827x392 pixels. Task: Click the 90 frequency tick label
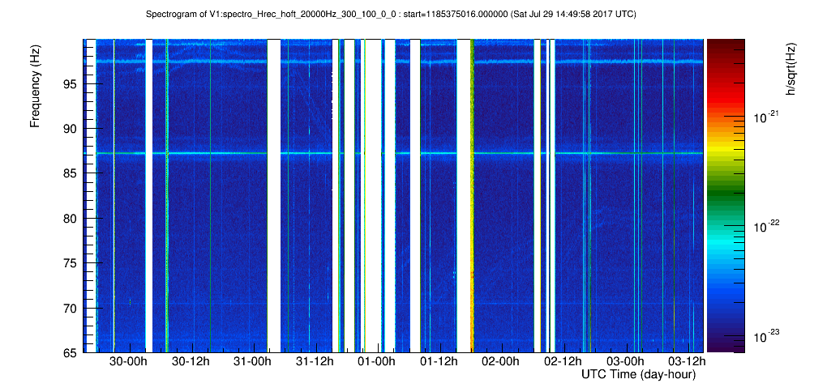click(x=71, y=129)
